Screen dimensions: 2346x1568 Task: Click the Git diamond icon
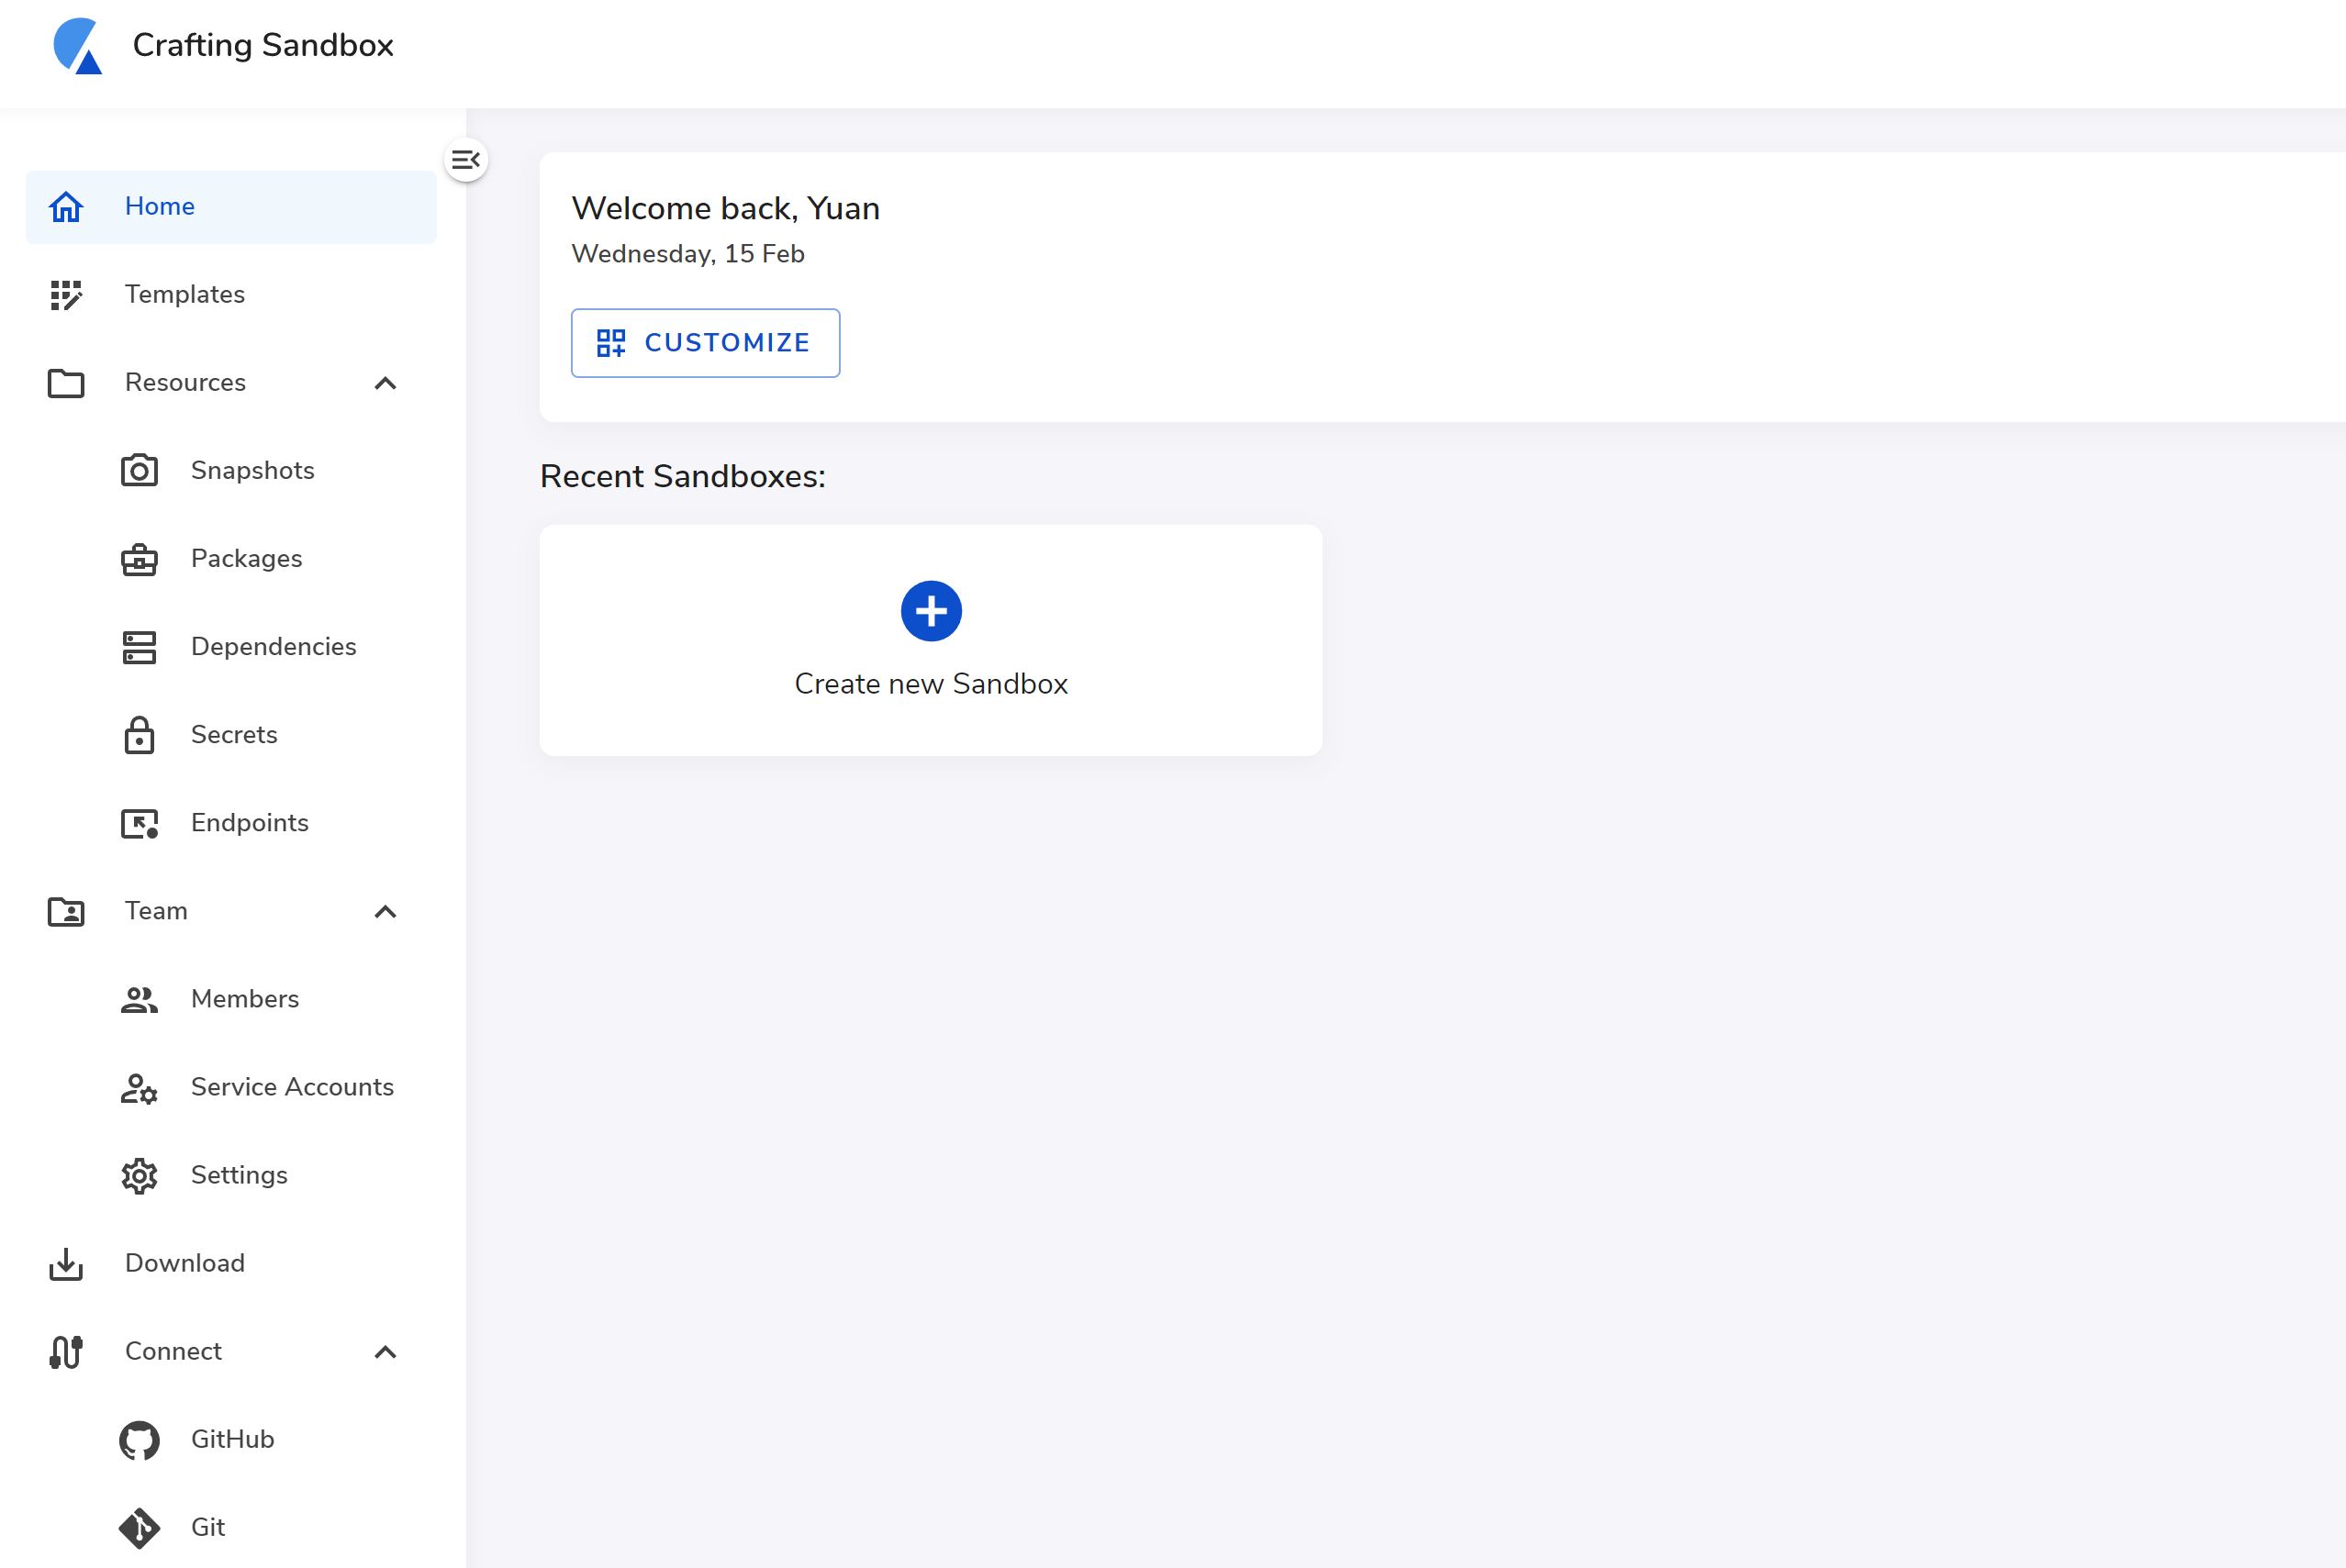(x=140, y=1528)
